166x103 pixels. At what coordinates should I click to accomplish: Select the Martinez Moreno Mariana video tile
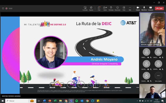152,29
